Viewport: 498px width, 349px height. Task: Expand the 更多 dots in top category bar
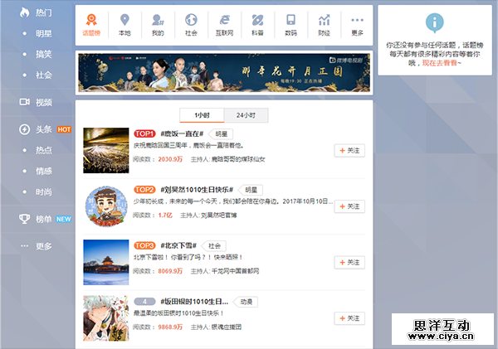coord(357,25)
